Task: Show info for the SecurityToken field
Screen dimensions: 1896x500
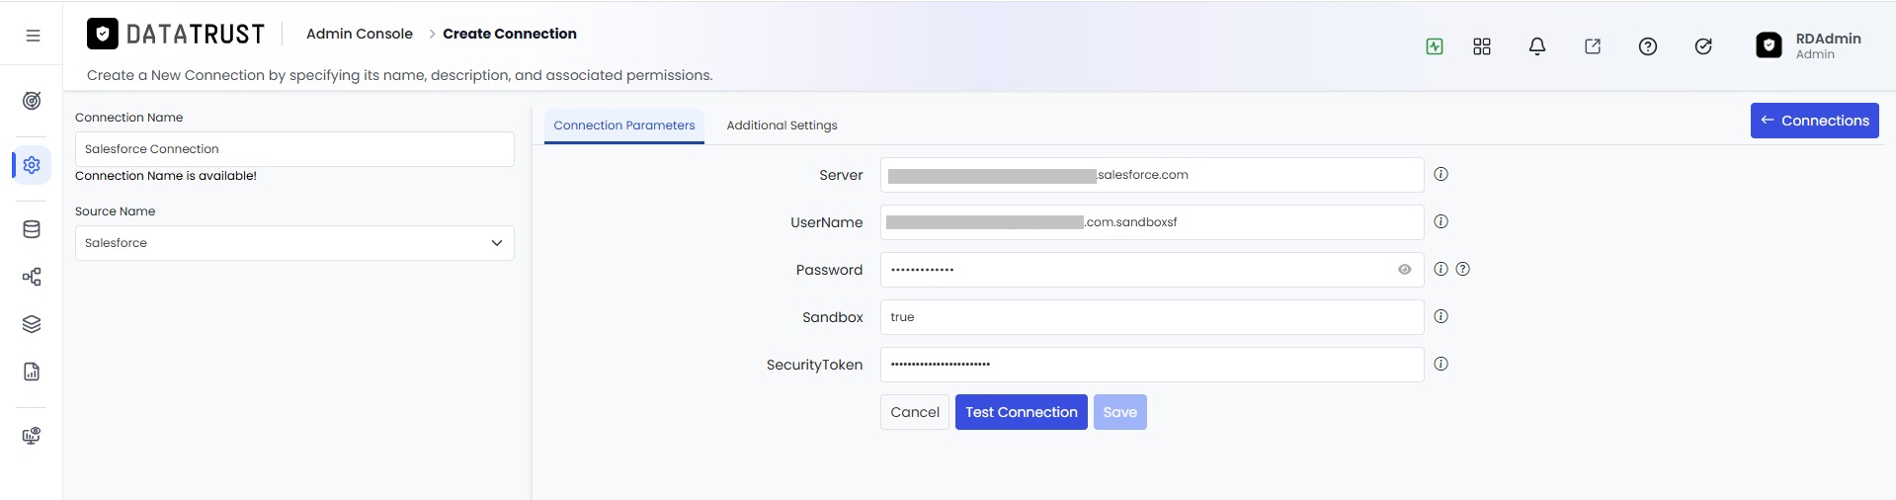Action: click(x=1442, y=364)
